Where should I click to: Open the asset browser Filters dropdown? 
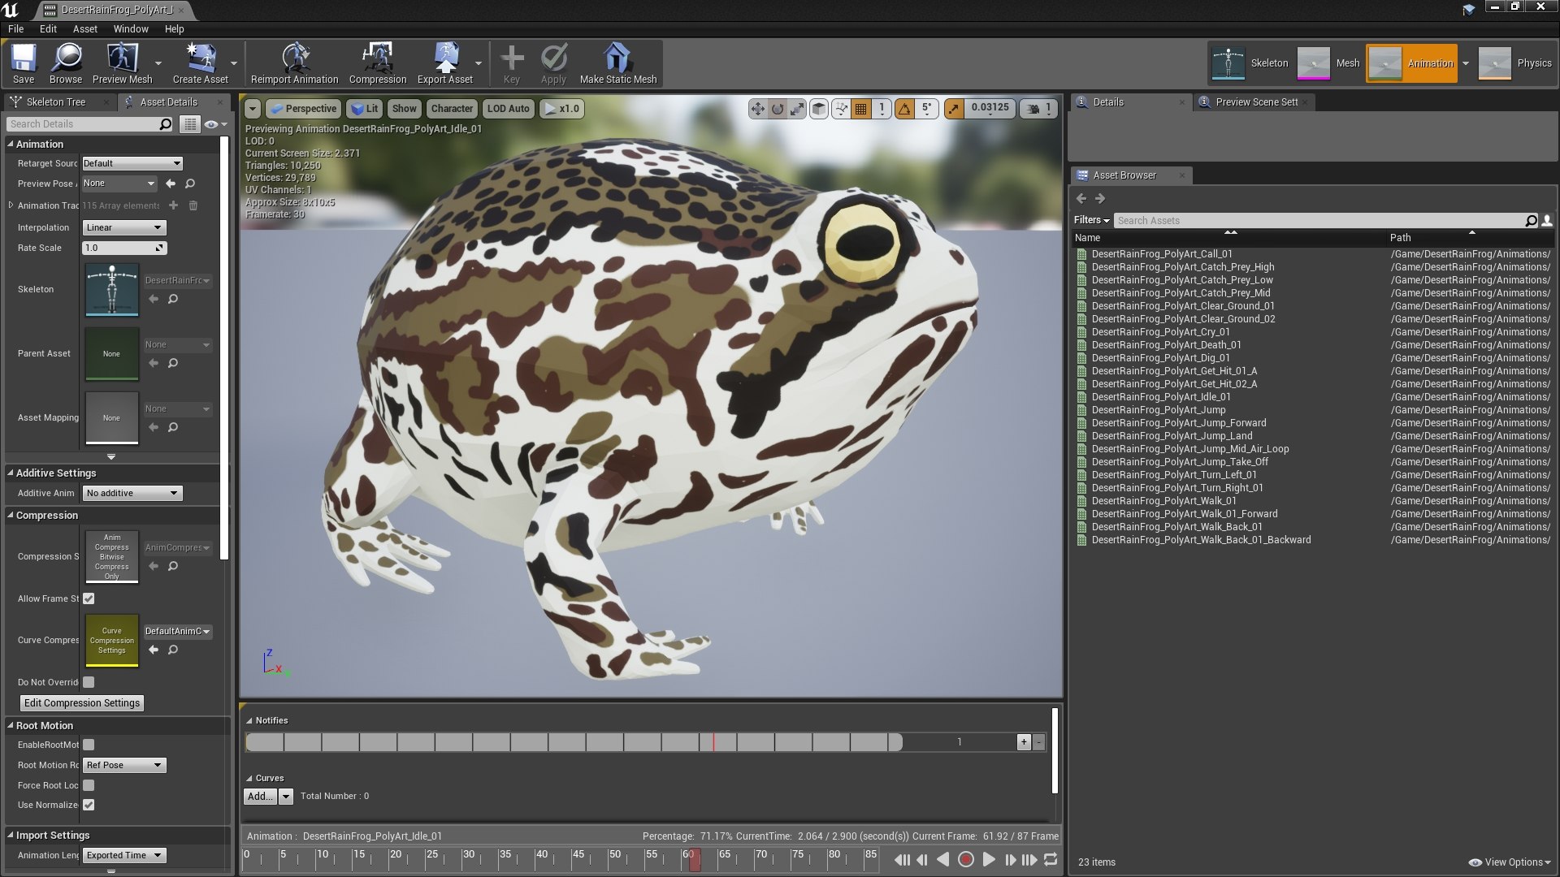tap(1090, 220)
